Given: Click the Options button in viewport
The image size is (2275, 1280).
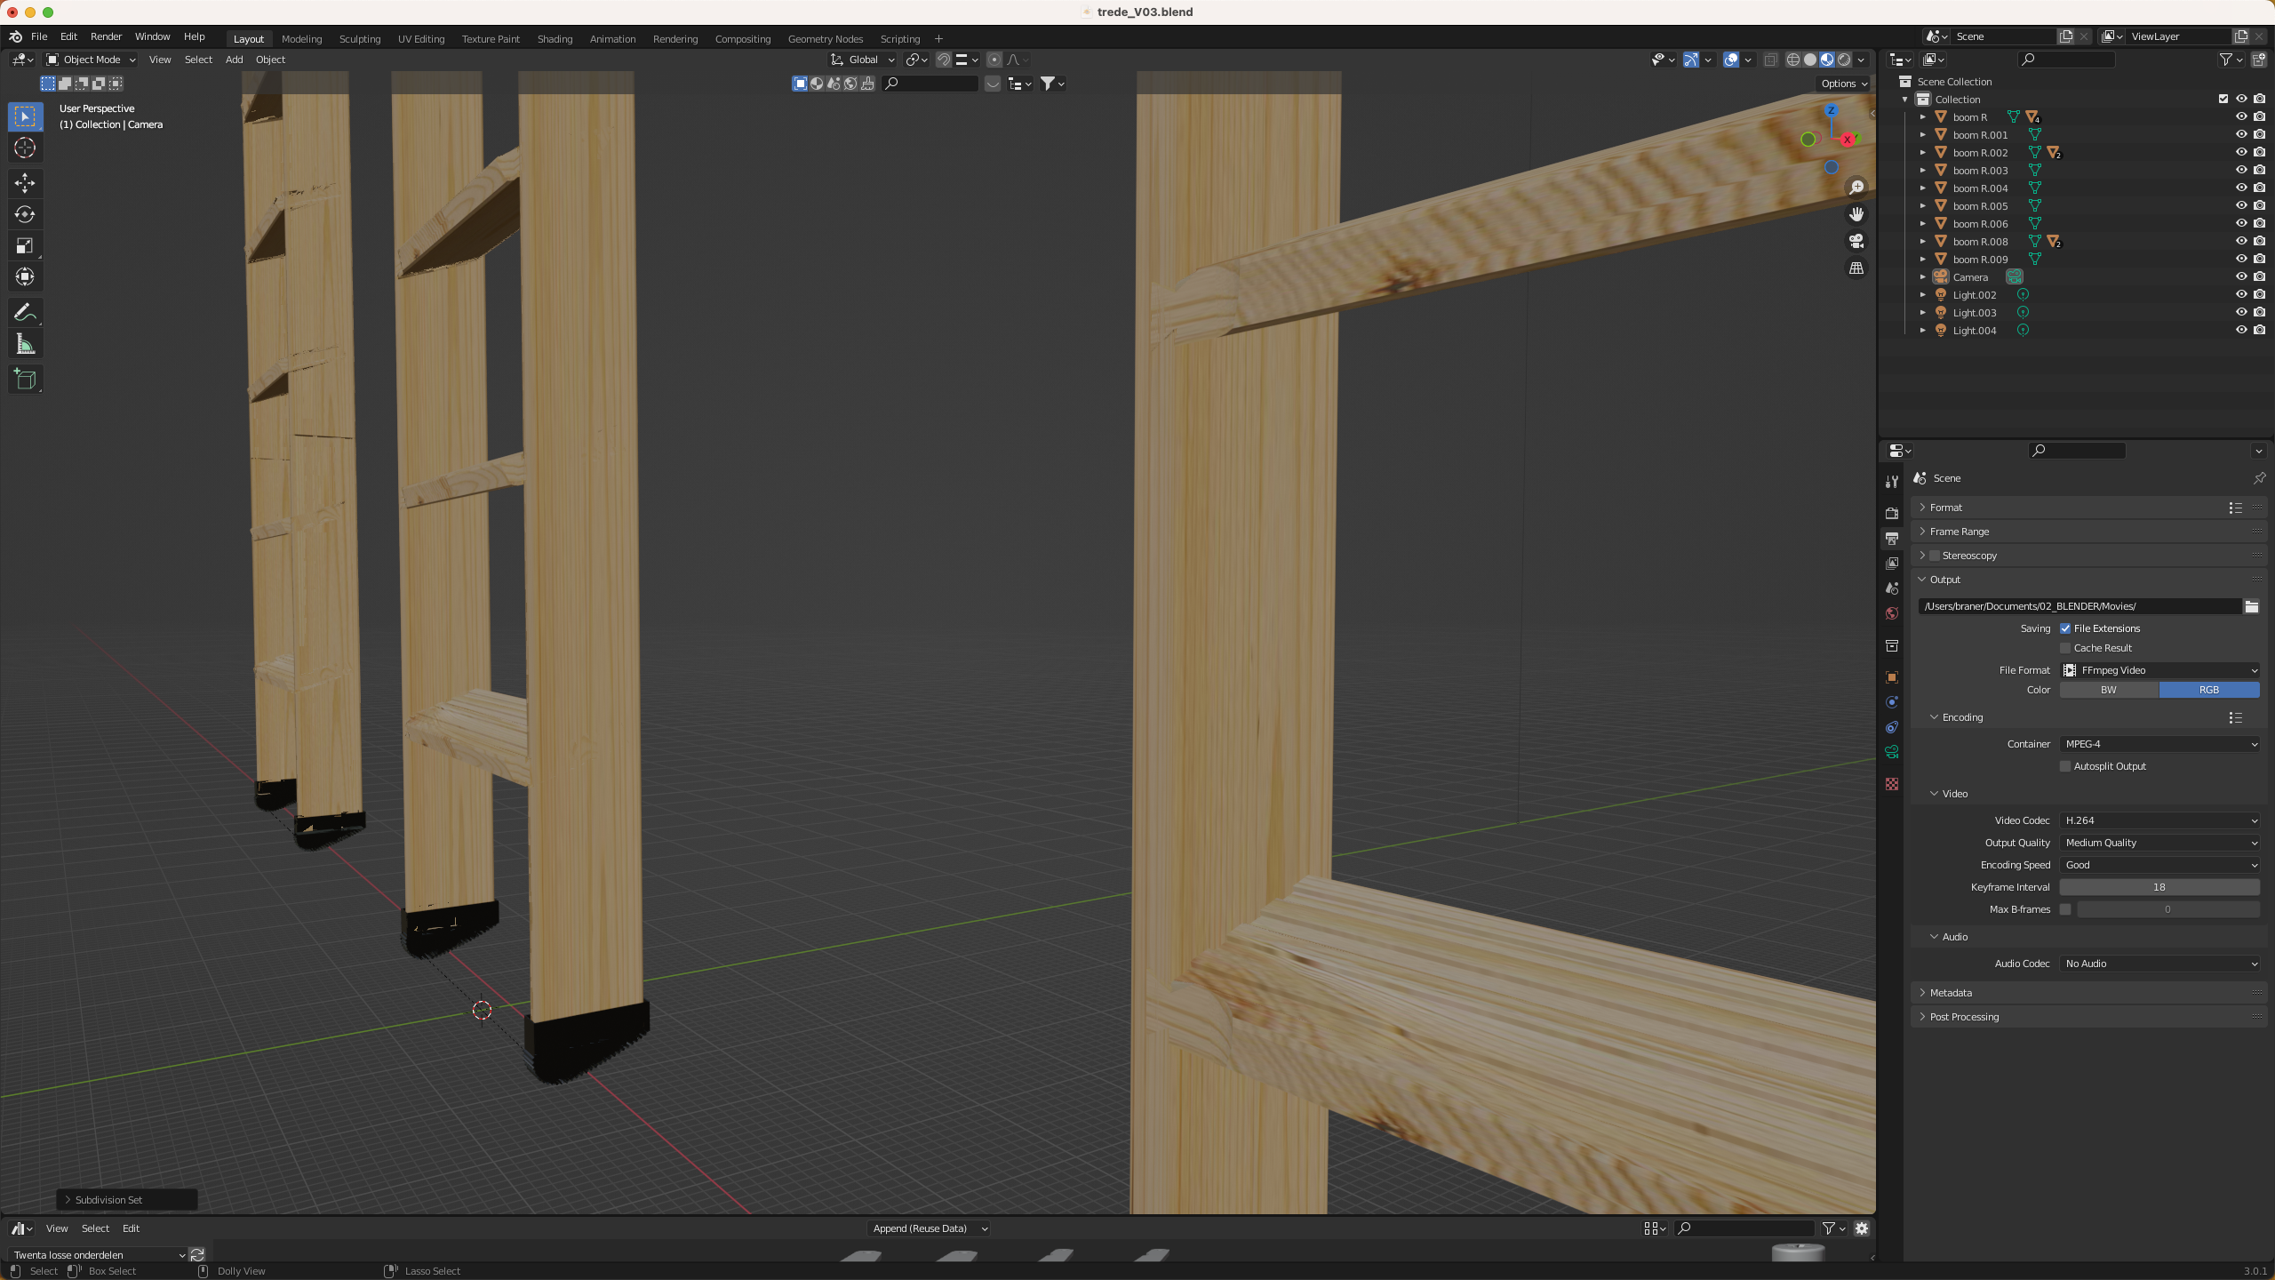Looking at the screenshot, I should coord(1844,84).
